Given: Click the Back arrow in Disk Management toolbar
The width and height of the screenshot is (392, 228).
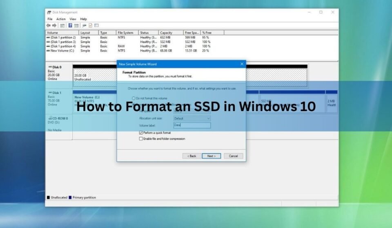Looking at the screenshot, I should click(49, 25).
